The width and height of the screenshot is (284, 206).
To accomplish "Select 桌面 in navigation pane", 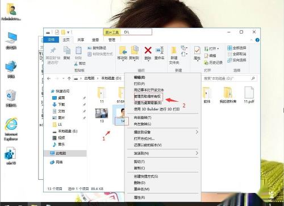I will (59, 98).
